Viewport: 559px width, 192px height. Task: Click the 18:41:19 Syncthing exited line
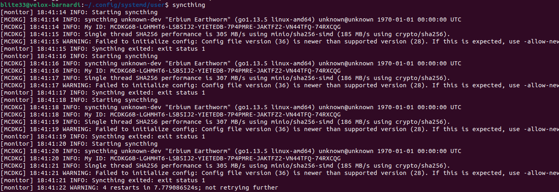(x=103, y=136)
